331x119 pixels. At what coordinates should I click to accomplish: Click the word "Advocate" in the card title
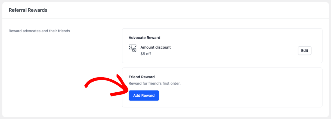(137, 38)
